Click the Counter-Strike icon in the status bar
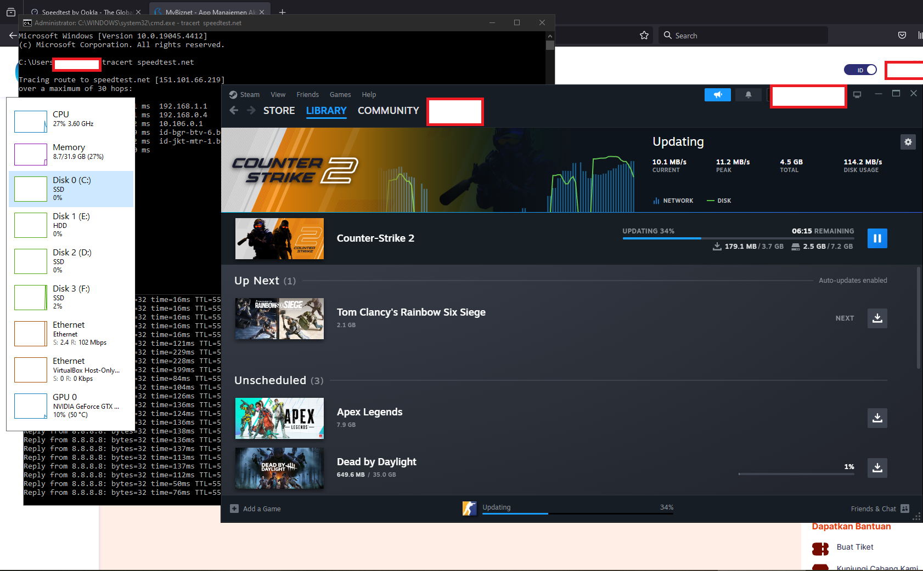923x571 pixels. tap(470, 508)
